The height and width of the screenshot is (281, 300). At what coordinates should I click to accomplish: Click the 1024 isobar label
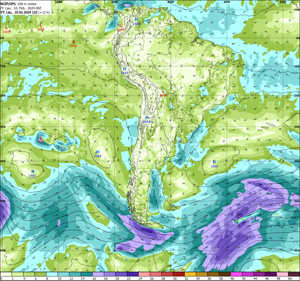(295, 115)
